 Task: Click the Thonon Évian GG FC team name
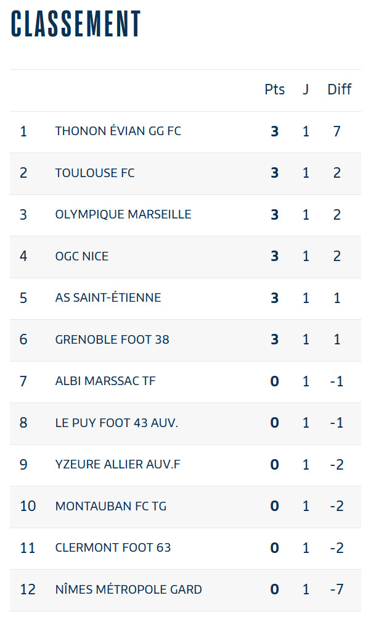[x=118, y=131]
